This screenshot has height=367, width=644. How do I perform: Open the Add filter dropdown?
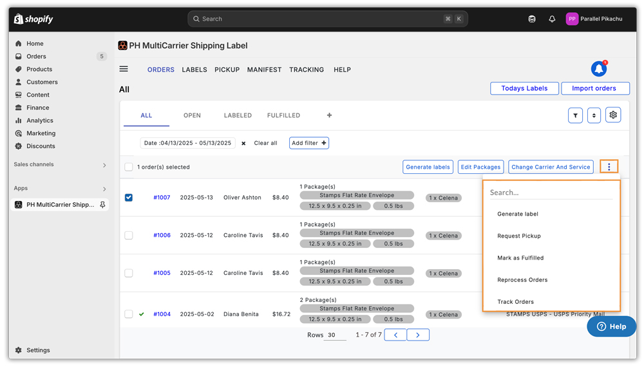tap(309, 143)
